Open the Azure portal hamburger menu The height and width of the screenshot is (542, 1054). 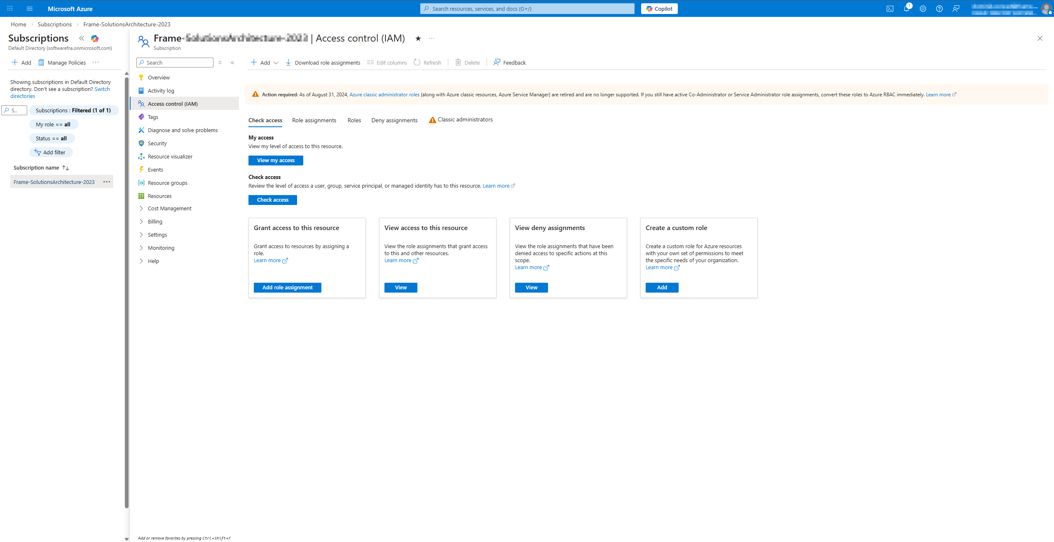(x=30, y=9)
